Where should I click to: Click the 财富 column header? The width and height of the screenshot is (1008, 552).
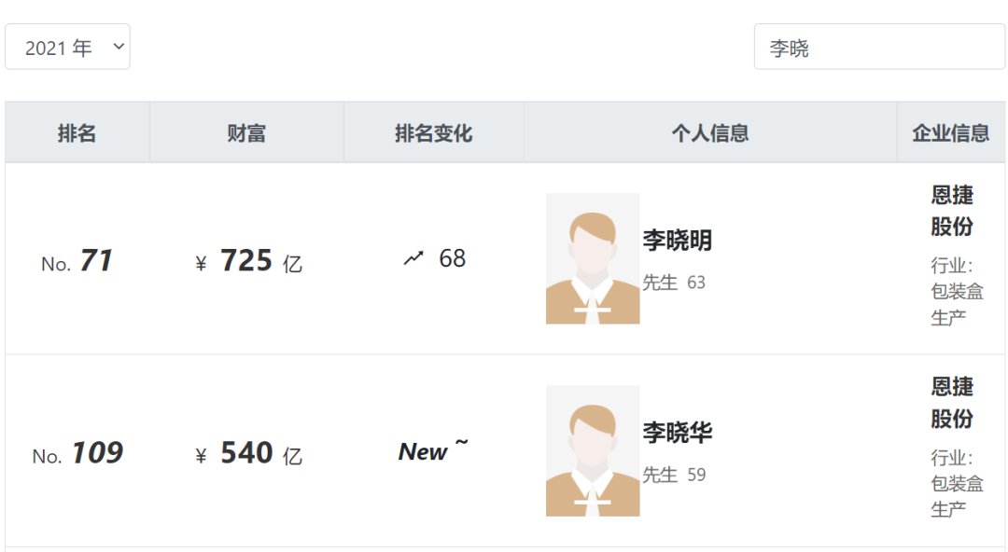246,133
